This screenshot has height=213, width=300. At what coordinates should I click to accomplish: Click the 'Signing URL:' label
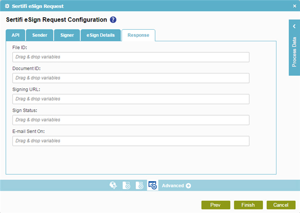(x=26, y=90)
